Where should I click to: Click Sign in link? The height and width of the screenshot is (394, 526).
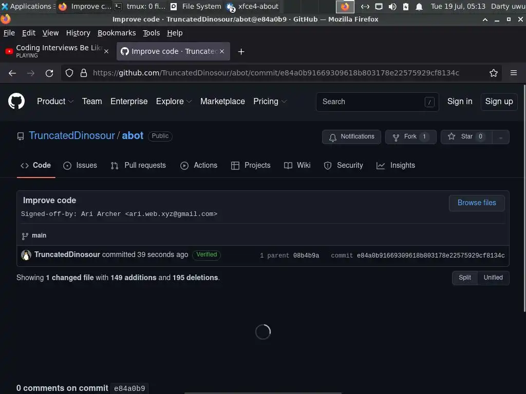460,101
